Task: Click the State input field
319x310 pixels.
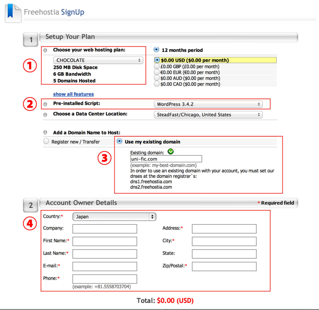Action: point(224,254)
